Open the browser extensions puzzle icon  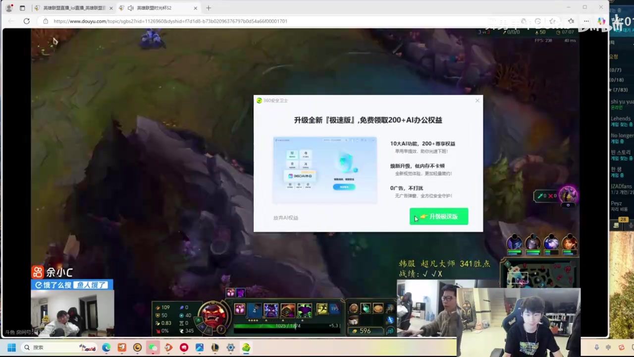[x=524, y=21]
